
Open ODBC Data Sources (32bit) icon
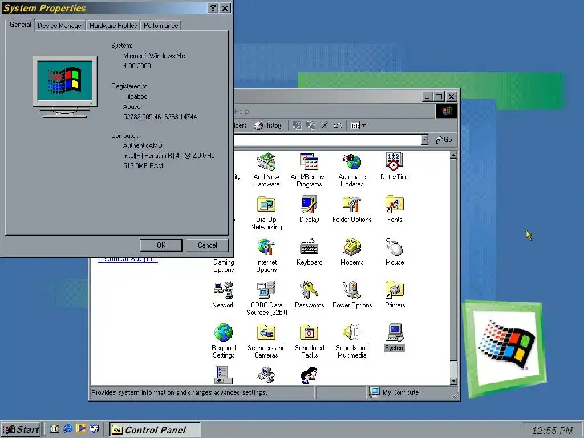(x=266, y=298)
